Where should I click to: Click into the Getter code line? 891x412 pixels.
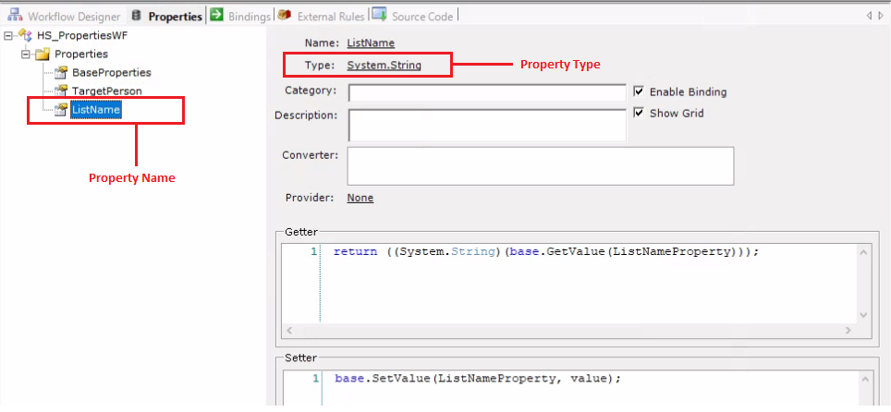546,251
